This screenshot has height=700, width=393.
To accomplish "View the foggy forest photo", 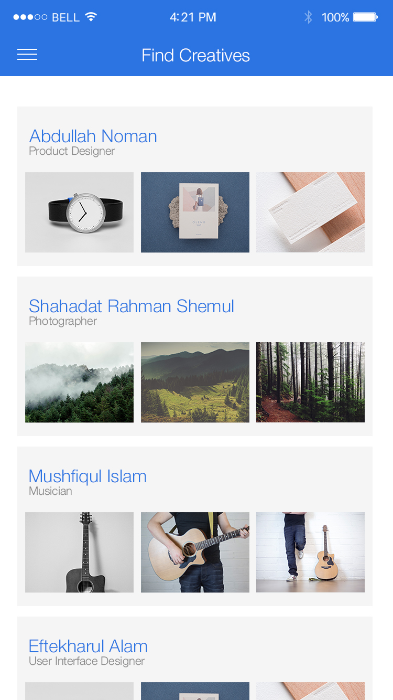I will point(79,383).
